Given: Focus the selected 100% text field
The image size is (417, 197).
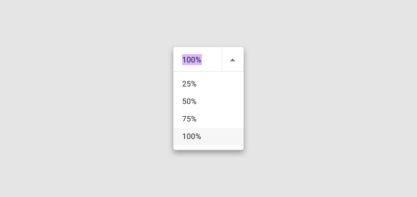Looking at the screenshot, I should [x=198, y=59].
